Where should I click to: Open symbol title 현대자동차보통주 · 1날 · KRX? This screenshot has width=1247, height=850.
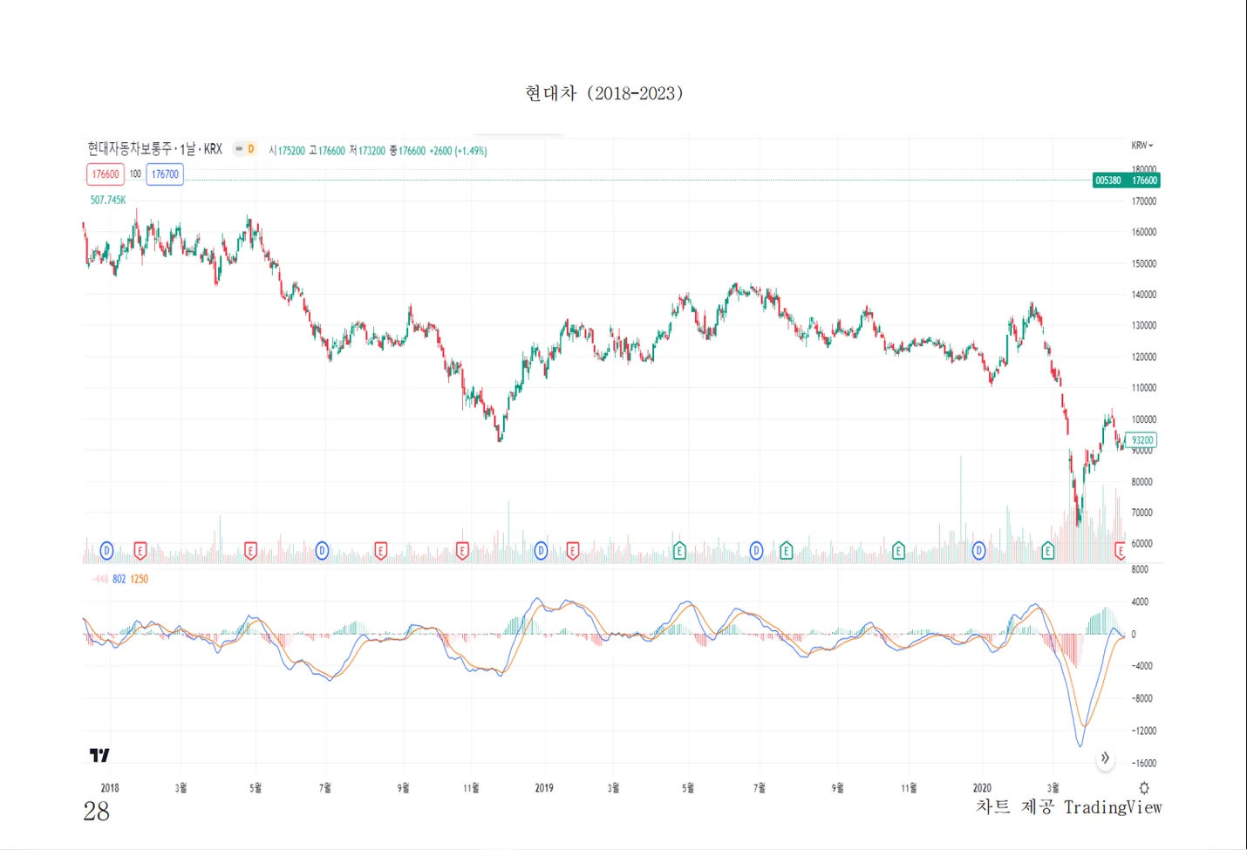[x=154, y=149]
